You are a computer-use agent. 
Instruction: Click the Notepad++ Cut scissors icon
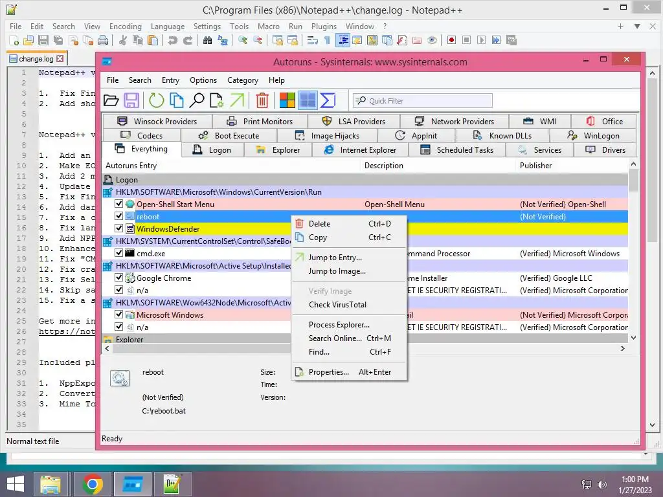tap(122, 40)
